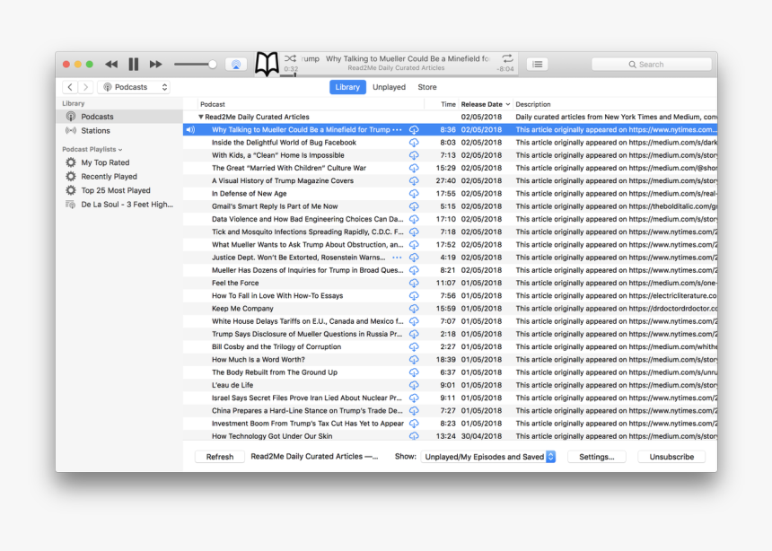
Task: Open the De La Soul playlist
Action: click(118, 205)
